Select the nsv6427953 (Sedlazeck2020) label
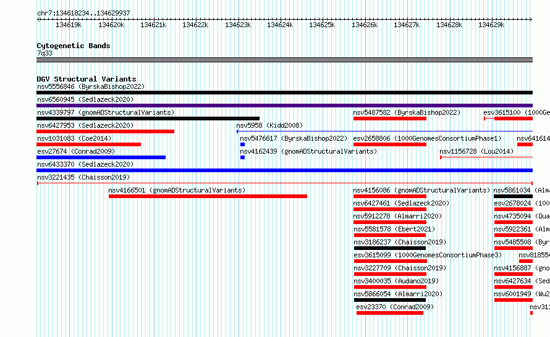 [85, 125]
